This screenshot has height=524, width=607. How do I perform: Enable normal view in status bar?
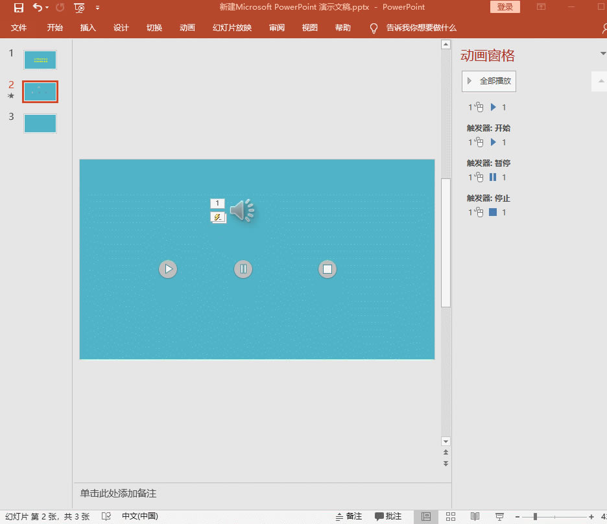426,516
